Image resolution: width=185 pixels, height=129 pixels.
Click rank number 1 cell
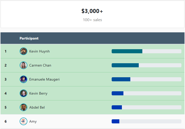tap(6, 51)
